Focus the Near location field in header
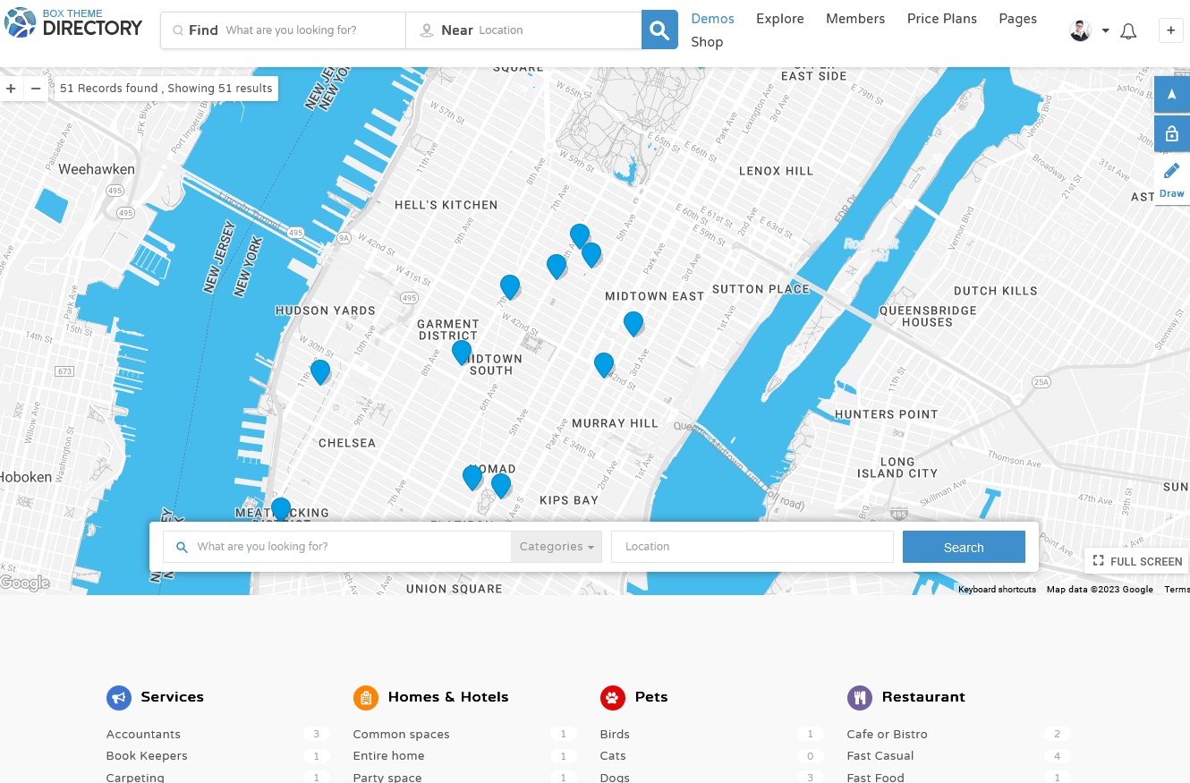 coord(524,30)
